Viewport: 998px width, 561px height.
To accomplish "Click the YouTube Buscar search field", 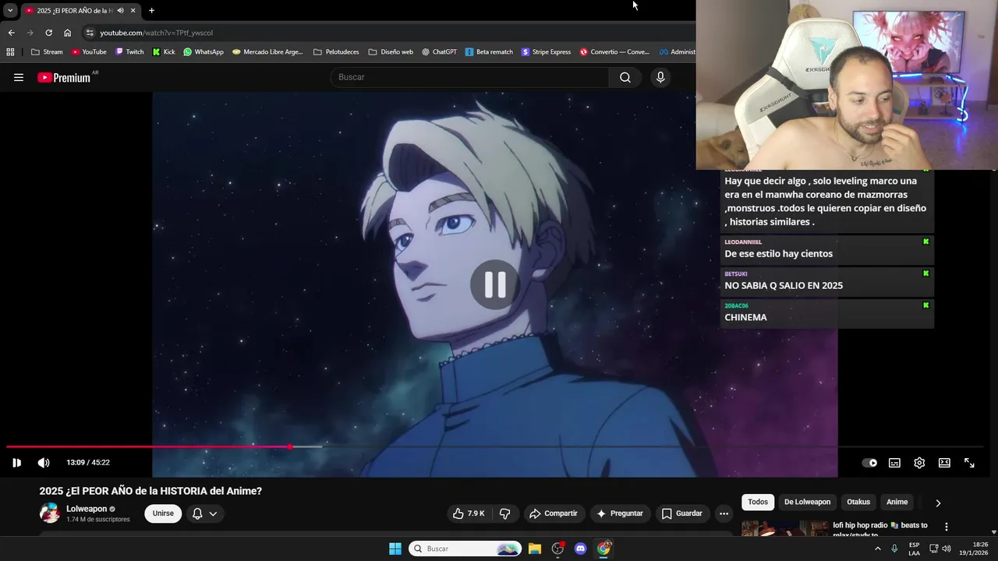I will click(470, 77).
